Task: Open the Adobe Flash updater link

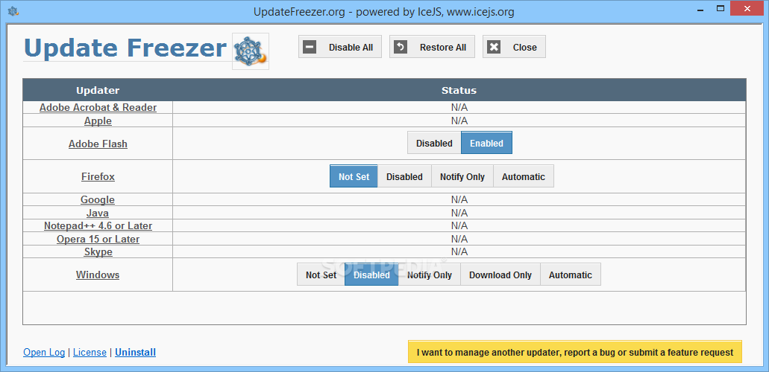Action: click(98, 144)
